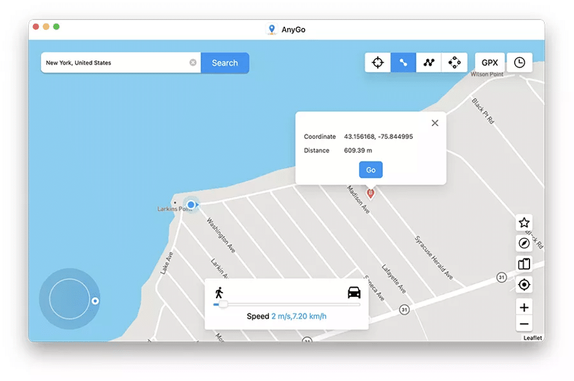Select the walking speed icon
This screenshot has width=574, height=381.
pyautogui.click(x=220, y=292)
